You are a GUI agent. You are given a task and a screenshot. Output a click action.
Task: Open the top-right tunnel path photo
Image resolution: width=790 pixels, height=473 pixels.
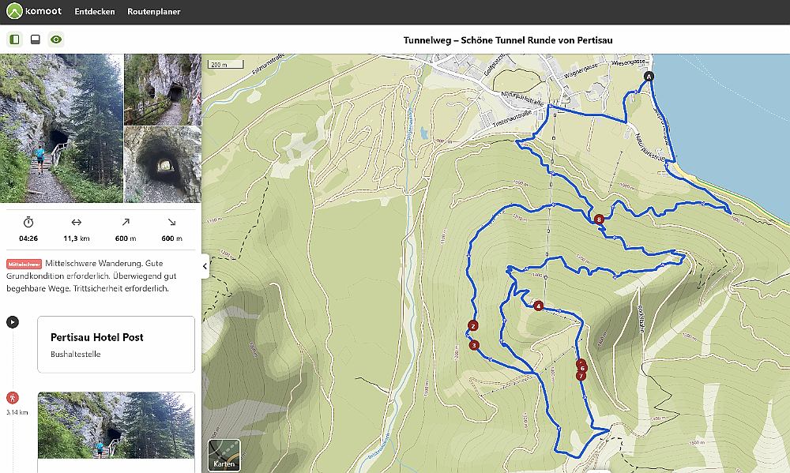163,89
